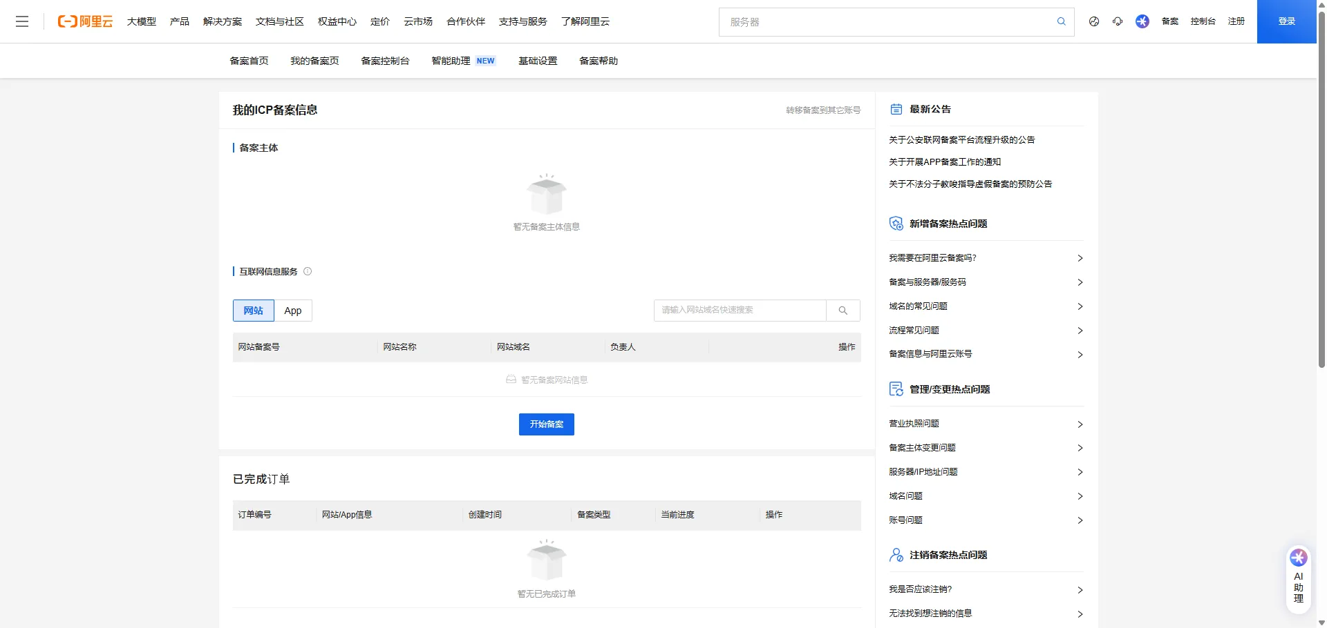
Task: Expand the 营业执照问题 item
Action: 986,424
